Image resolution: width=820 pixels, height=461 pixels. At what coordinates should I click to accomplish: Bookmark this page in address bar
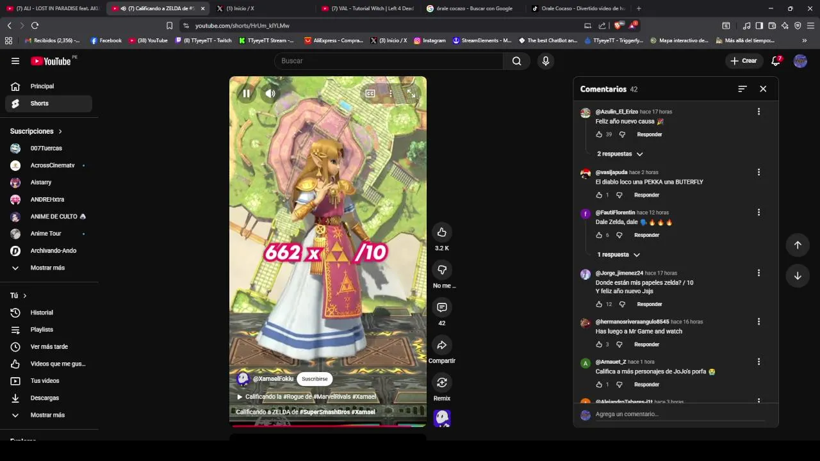pos(169,26)
